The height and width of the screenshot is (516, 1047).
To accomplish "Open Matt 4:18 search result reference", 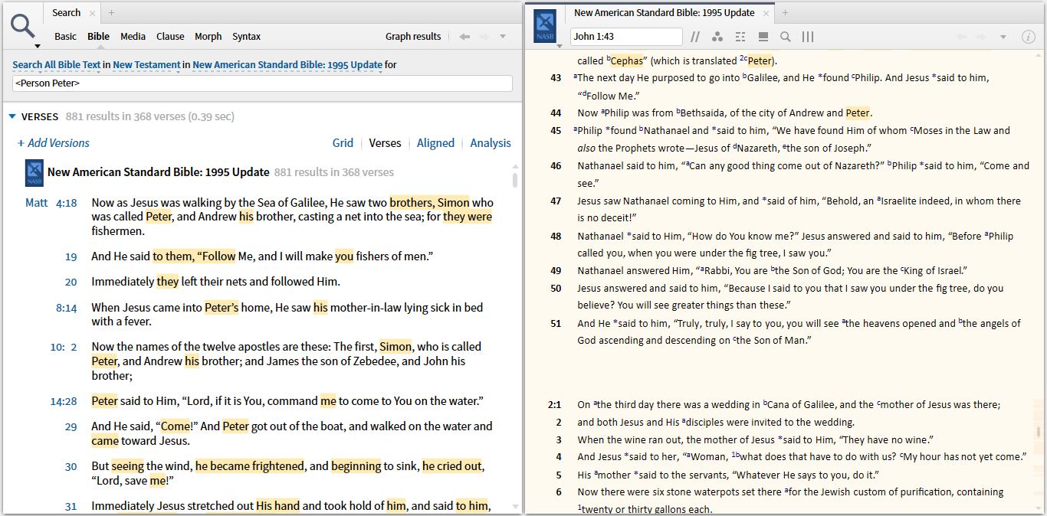I will 51,203.
